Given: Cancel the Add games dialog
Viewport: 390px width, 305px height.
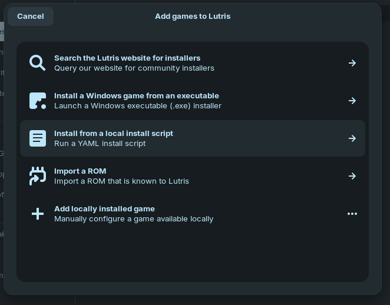Looking at the screenshot, I should [x=31, y=16].
